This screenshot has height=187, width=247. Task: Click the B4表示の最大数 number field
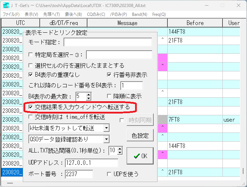pyautogui.click(x=81, y=96)
